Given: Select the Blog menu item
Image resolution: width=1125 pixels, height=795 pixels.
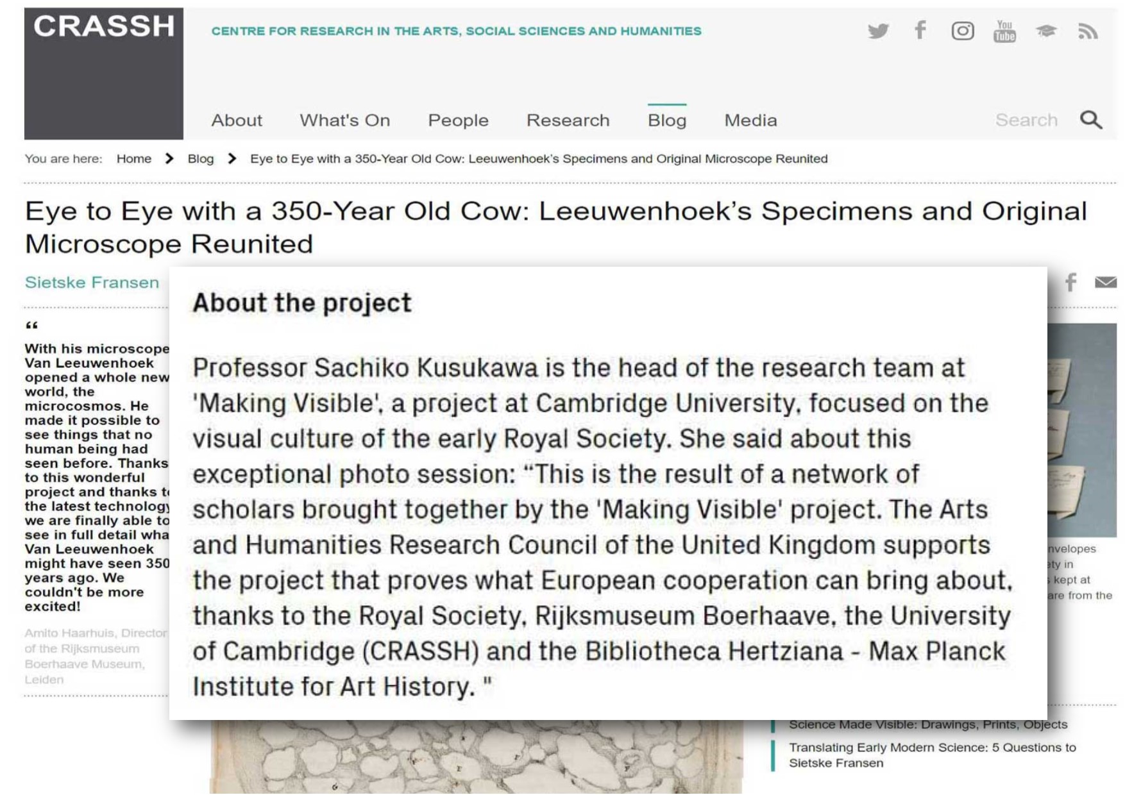Looking at the screenshot, I should (x=667, y=120).
